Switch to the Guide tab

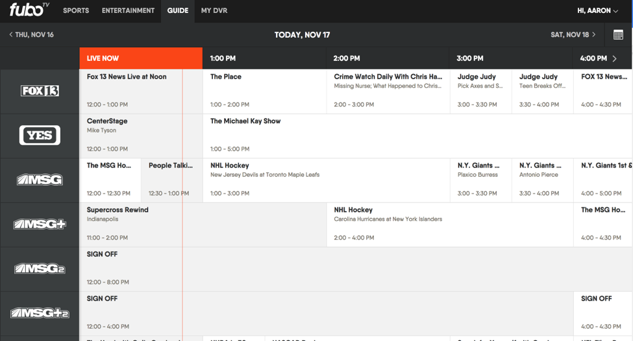click(178, 11)
